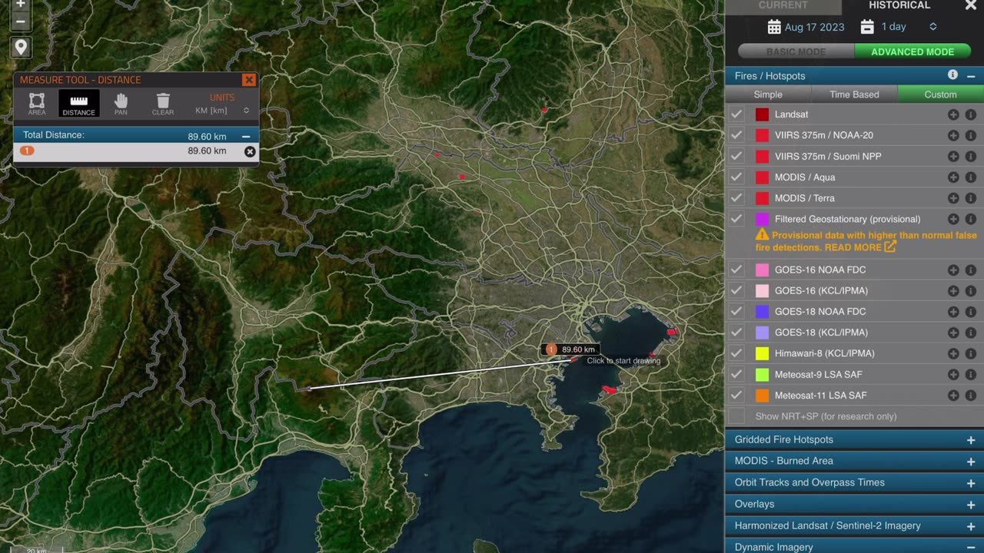Screen dimensions: 984x553
Task: Click the Himawari-8 yellow color swatch
Action: point(762,353)
